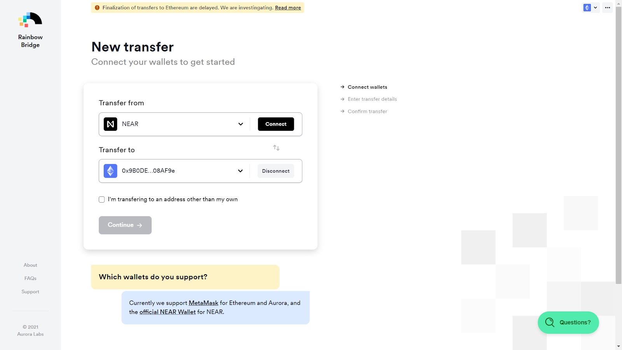Viewport: 622px width, 350px height.
Task: Click the NEAR network icon
Action: coord(110,124)
